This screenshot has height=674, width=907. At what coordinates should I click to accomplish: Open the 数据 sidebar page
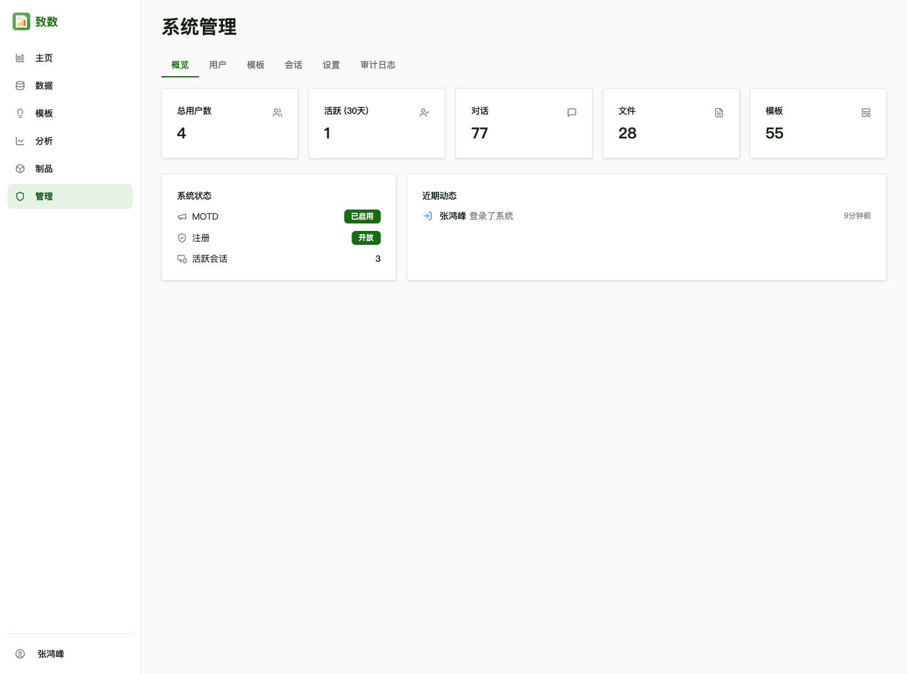[x=70, y=86]
